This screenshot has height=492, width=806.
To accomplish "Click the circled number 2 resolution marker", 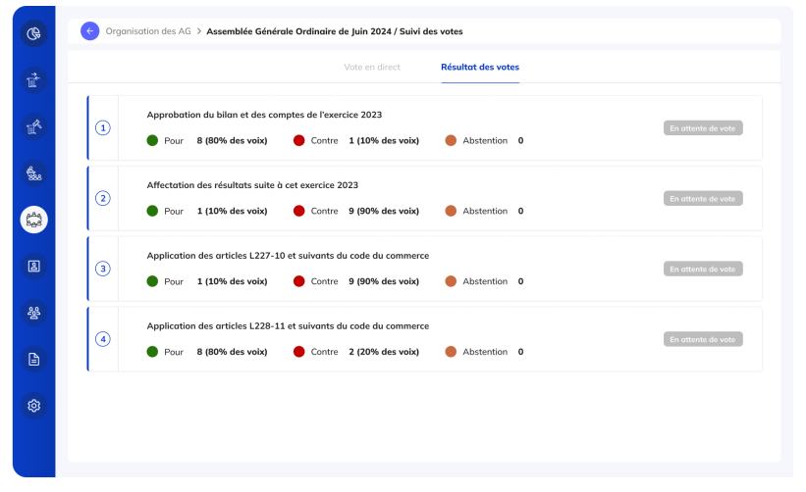I will [x=103, y=198].
